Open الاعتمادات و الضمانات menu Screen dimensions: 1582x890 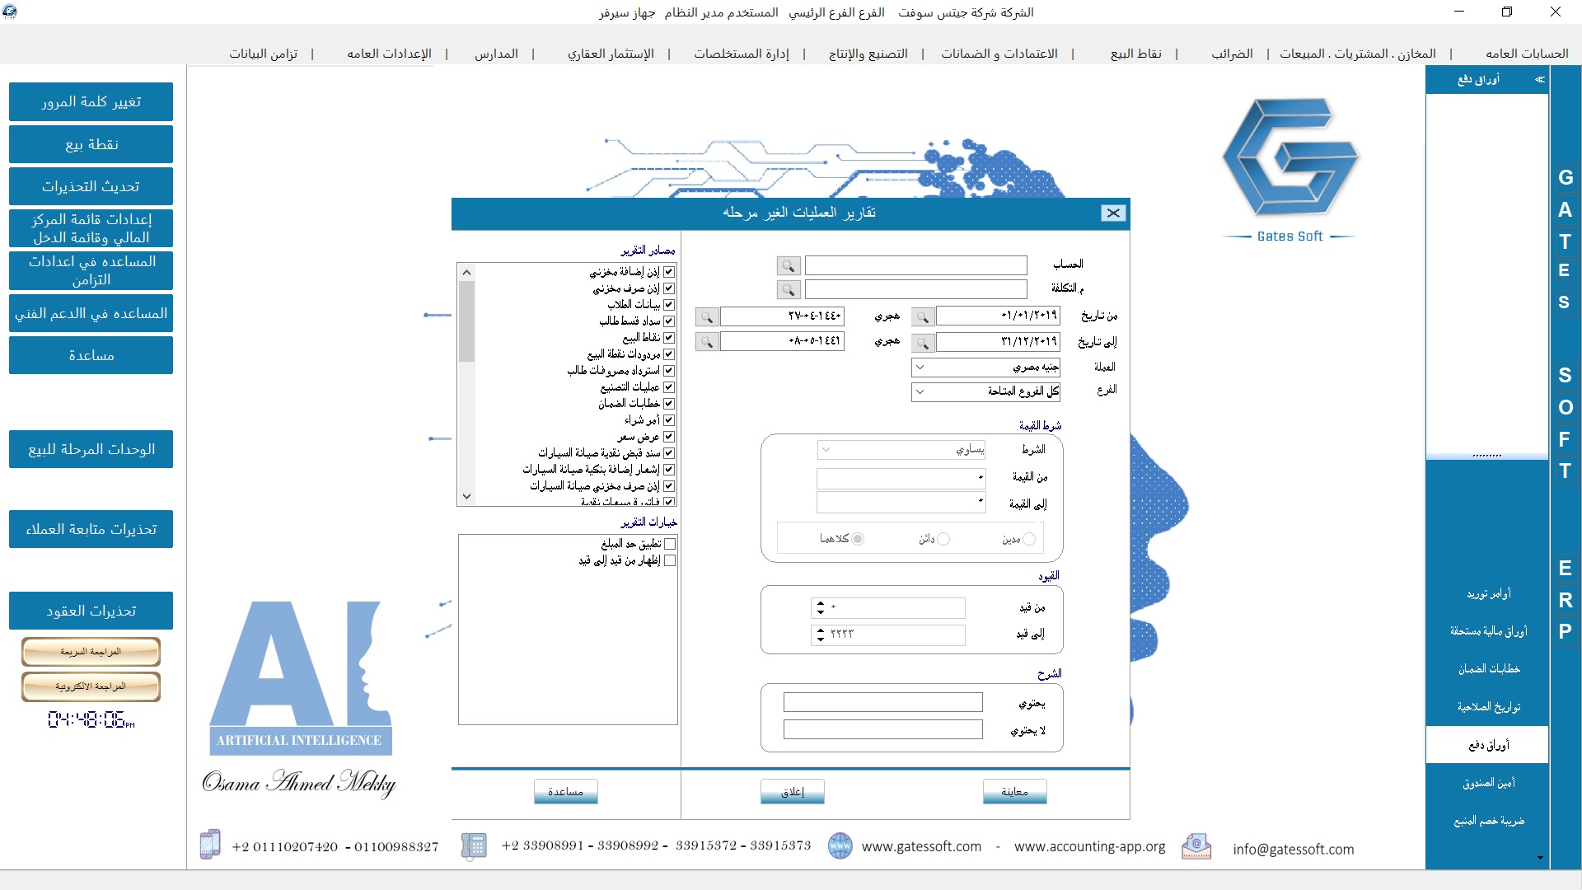pos(999,54)
